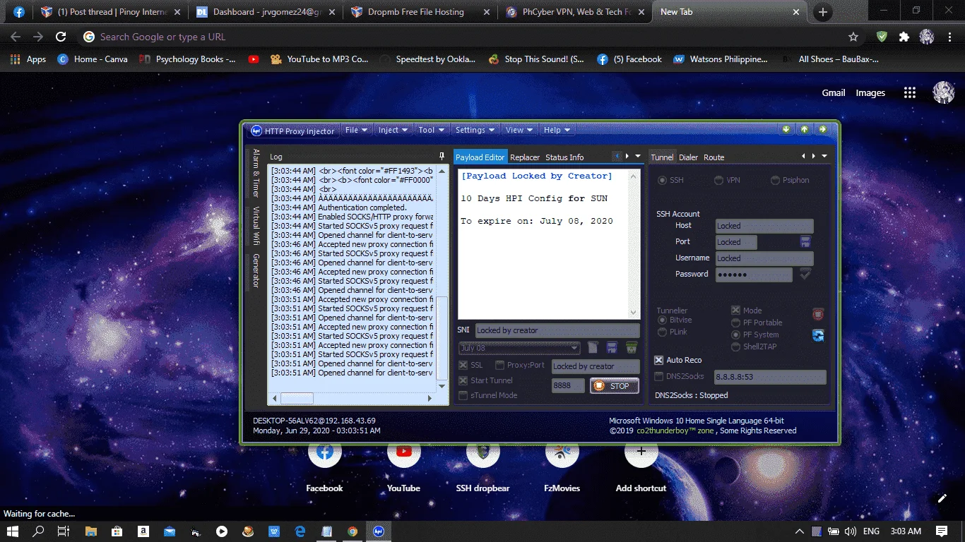Open the File menu dropdown
The height and width of the screenshot is (542, 965).
point(356,130)
